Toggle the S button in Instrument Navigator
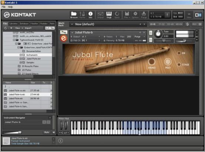This screenshot has width=205, height=152. [44, 122]
